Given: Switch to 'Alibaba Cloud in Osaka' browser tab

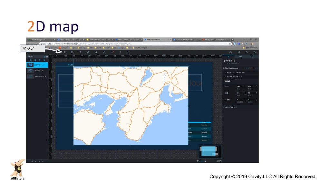Looking at the screenshot, I should click(215, 40).
